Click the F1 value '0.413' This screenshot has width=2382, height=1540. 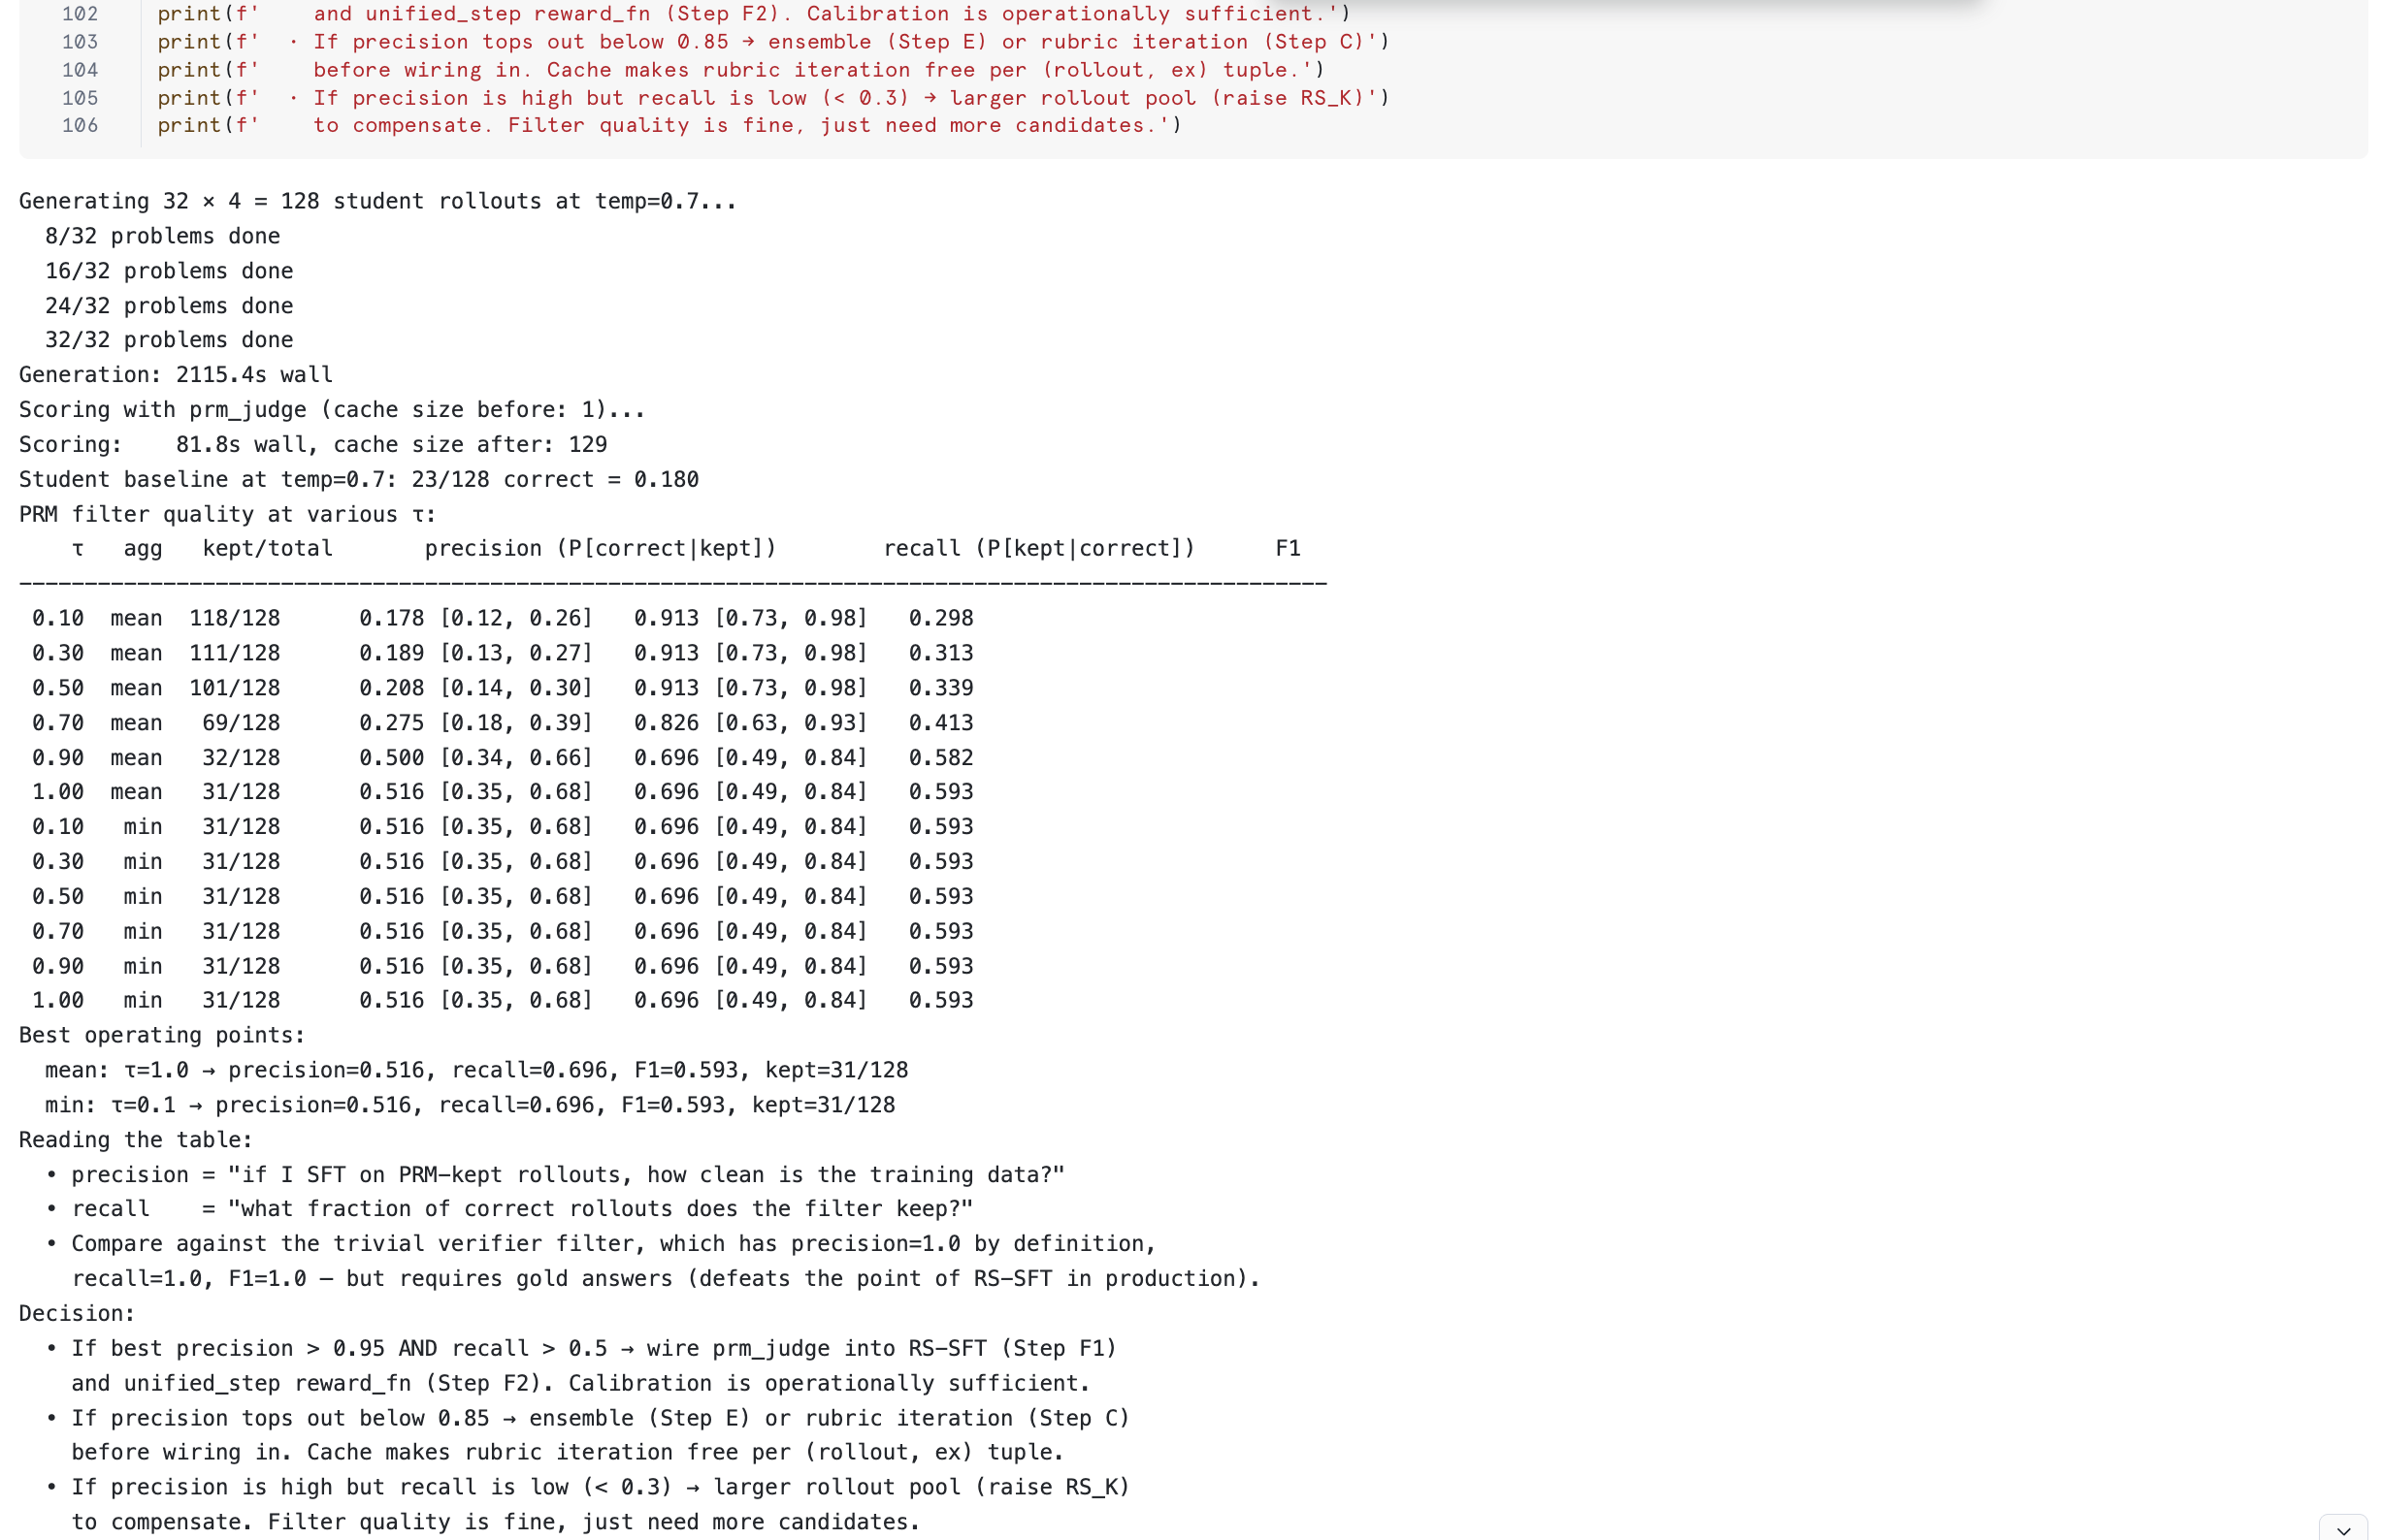coord(940,723)
